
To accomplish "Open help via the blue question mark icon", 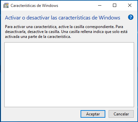I will [x=131, y=17].
